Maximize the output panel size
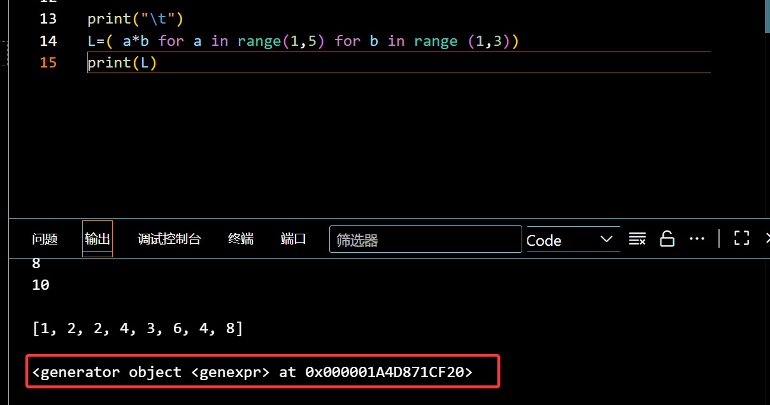Screen dimensions: 770x405 coord(741,239)
